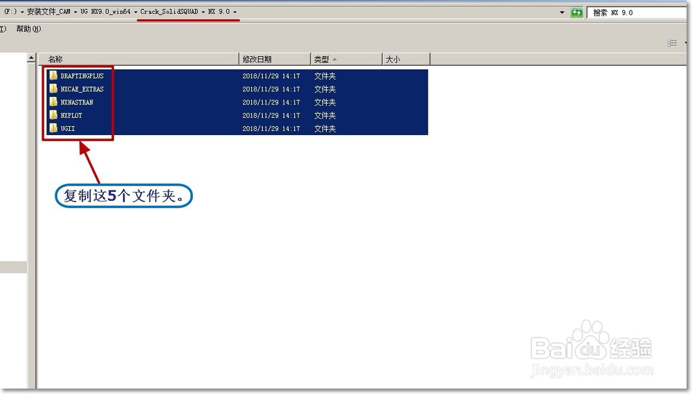Click NX 9.0 breadcrumb segment
The height and width of the screenshot is (394, 692).
coord(219,12)
